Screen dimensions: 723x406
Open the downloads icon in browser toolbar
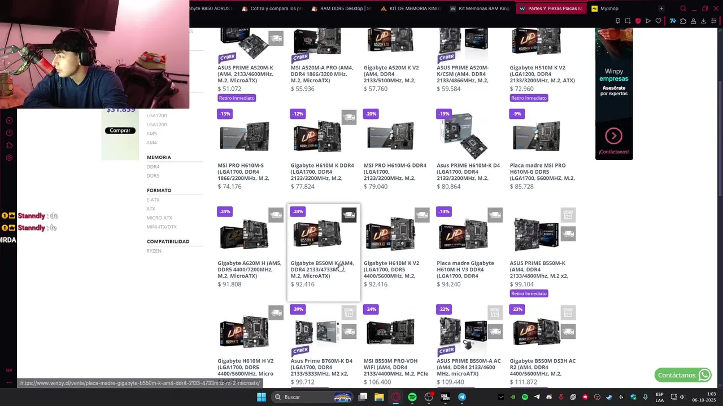point(703,21)
